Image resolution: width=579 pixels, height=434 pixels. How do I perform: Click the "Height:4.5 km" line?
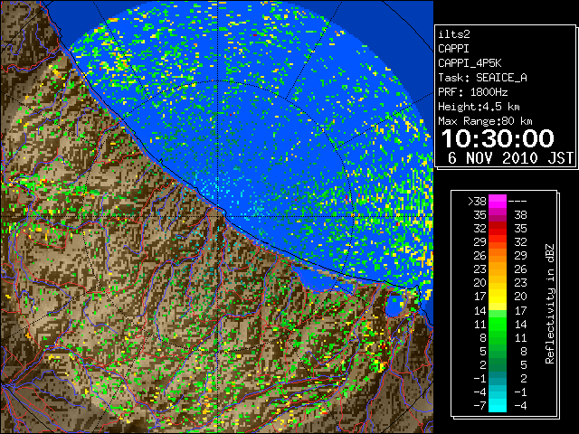coord(479,107)
